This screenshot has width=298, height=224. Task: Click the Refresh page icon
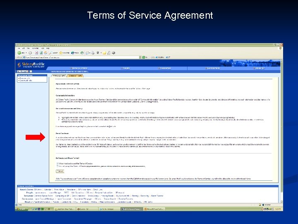(41, 53)
